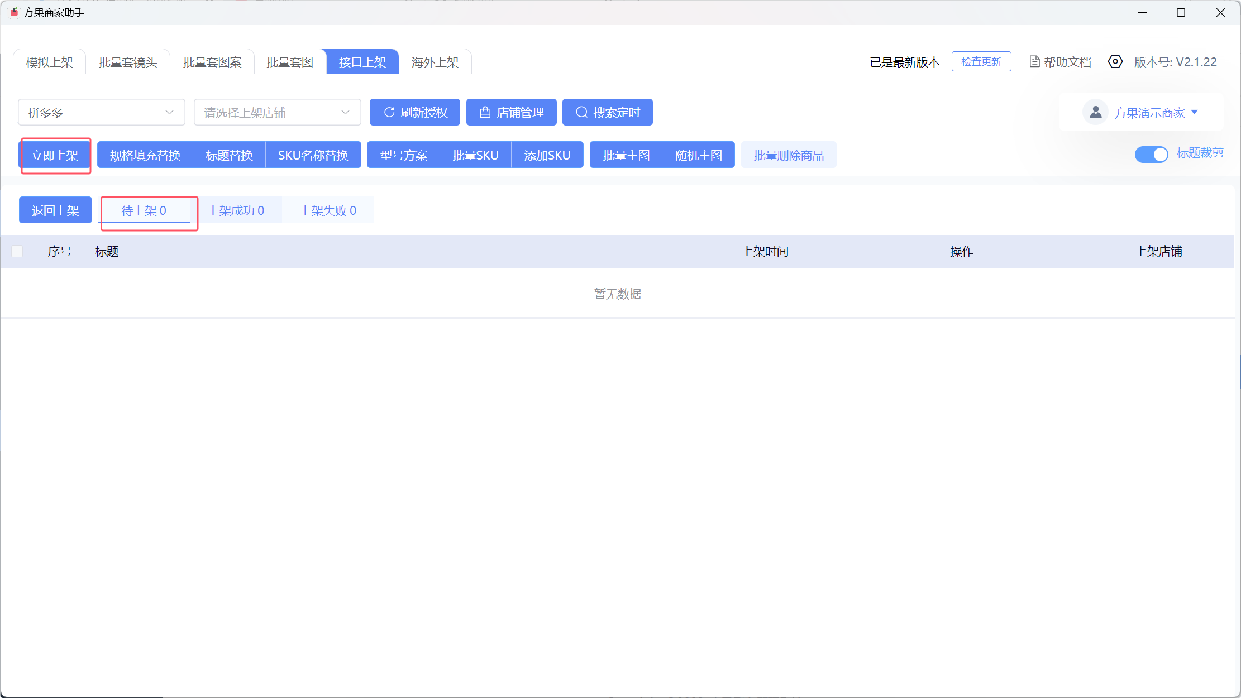Switch to the 海外上架 tab
Image resolution: width=1241 pixels, height=698 pixels.
coord(435,62)
